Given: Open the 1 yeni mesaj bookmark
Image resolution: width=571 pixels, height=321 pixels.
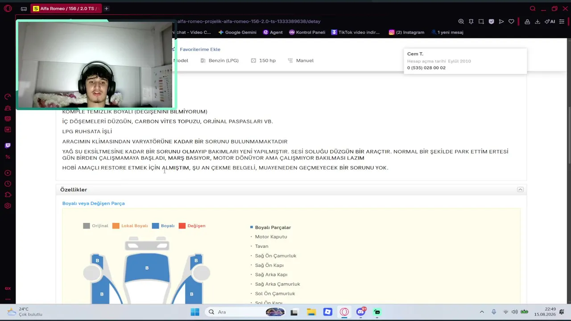Looking at the screenshot, I should click(x=447, y=32).
